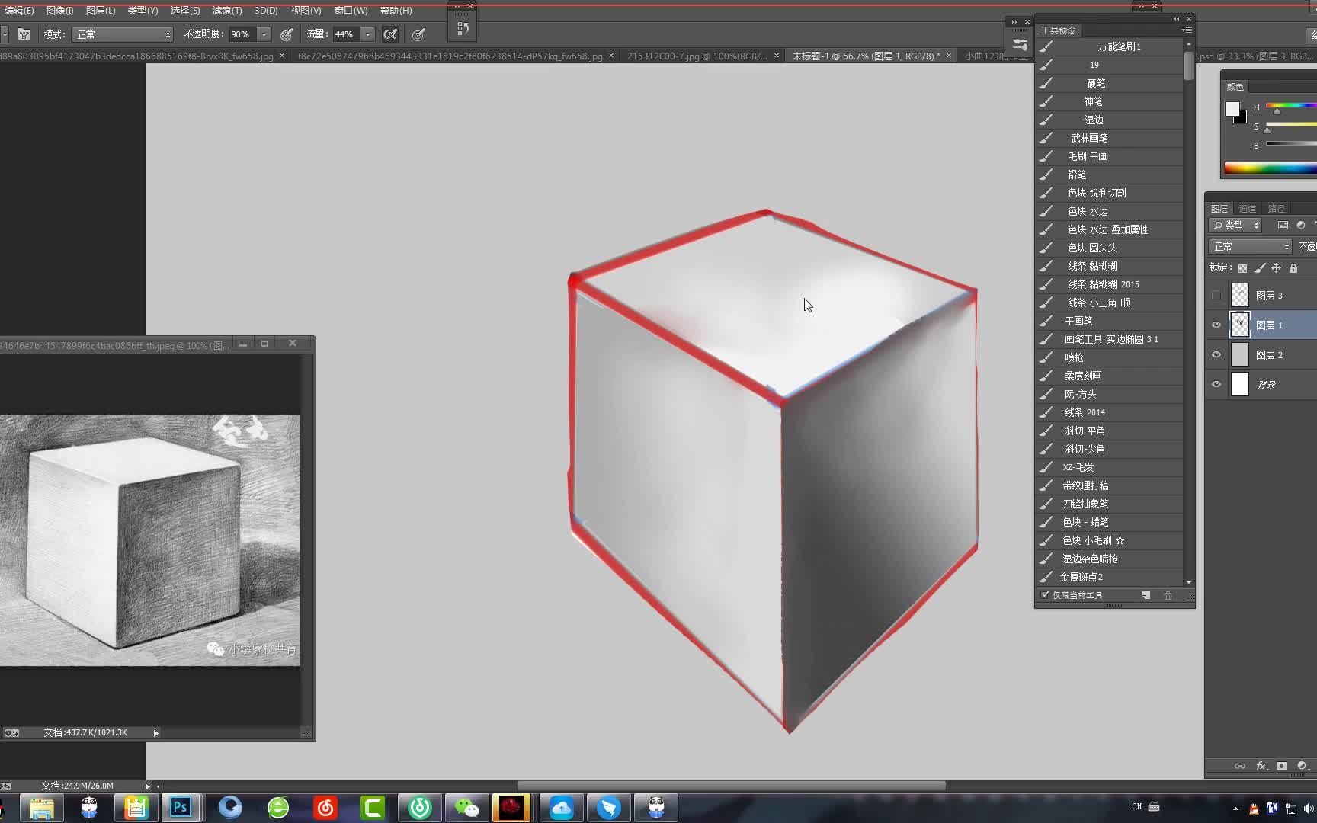Screen dimensions: 1317x823
Task: Switch to 215312C00-7.jpg document tab
Action: pyautogui.click(x=697, y=56)
